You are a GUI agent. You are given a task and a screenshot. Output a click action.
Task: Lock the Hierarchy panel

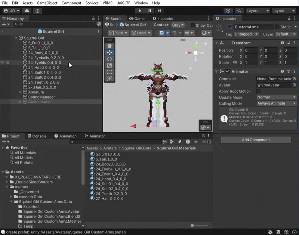coord(93,18)
